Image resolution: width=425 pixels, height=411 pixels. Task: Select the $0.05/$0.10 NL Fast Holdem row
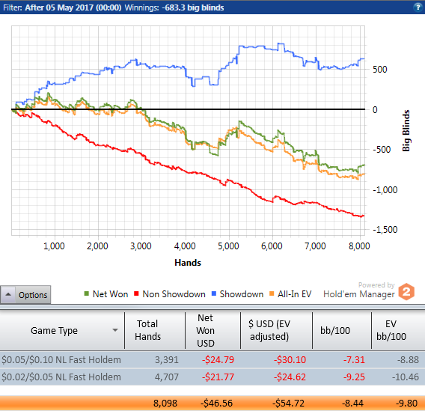tap(212, 359)
